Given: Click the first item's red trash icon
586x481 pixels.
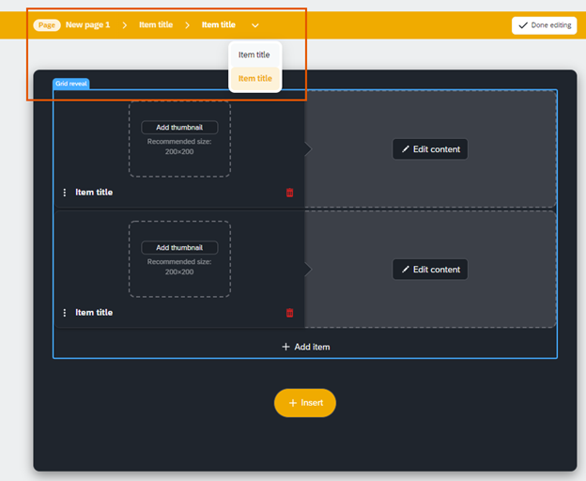Looking at the screenshot, I should click(289, 193).
